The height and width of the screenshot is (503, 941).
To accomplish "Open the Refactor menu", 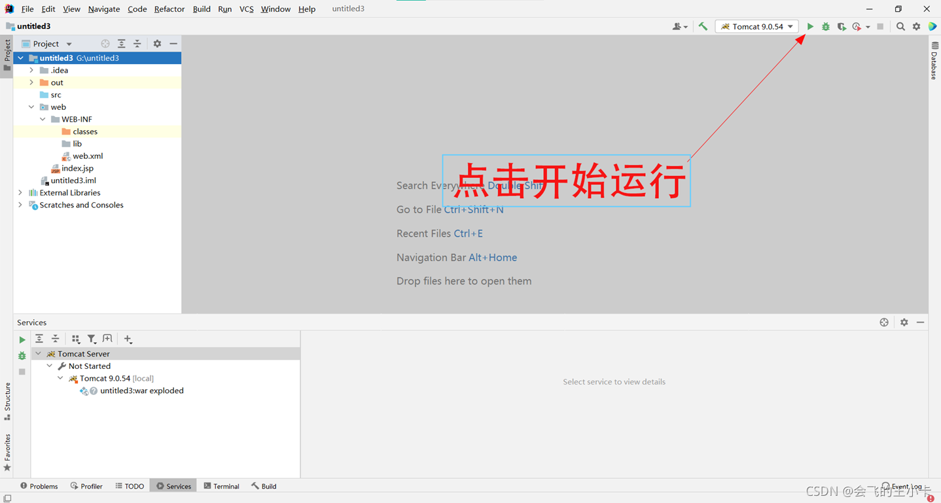I will click(x=169, y=9).
